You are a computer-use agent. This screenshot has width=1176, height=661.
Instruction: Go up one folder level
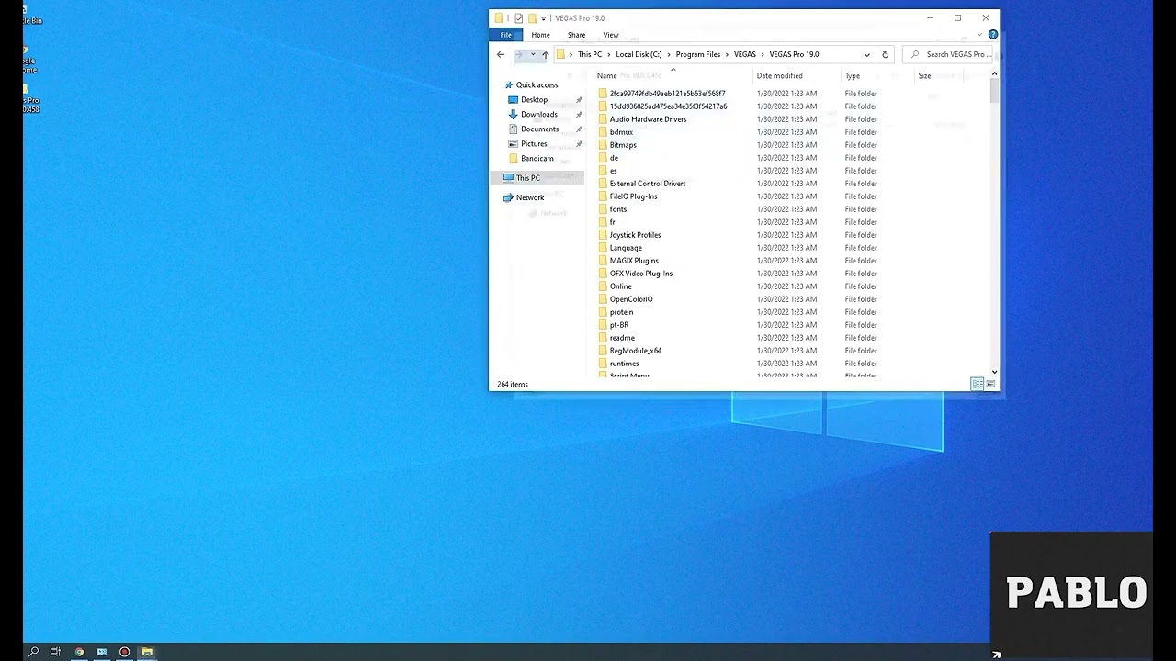pyautogui.click(x=545, y=55)
